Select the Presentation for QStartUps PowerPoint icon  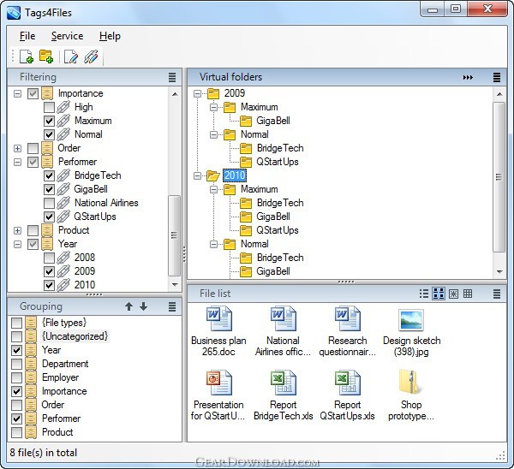tap(219, 383)
